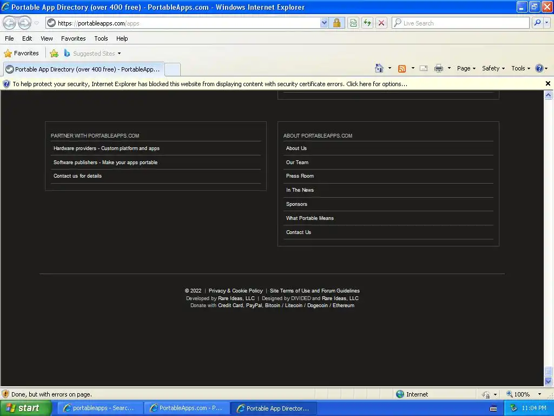The height and width of the screenshot is (416, 554).
Task: Click the Dogecoin donation link
Action: 317,305
